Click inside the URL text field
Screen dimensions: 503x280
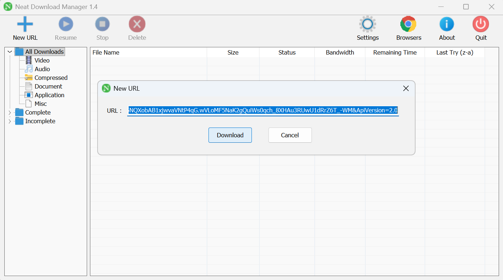[263, 111]
